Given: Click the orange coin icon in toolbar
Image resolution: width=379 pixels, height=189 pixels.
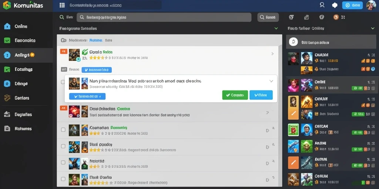Looking at the screenshot, I should point(336,17).
